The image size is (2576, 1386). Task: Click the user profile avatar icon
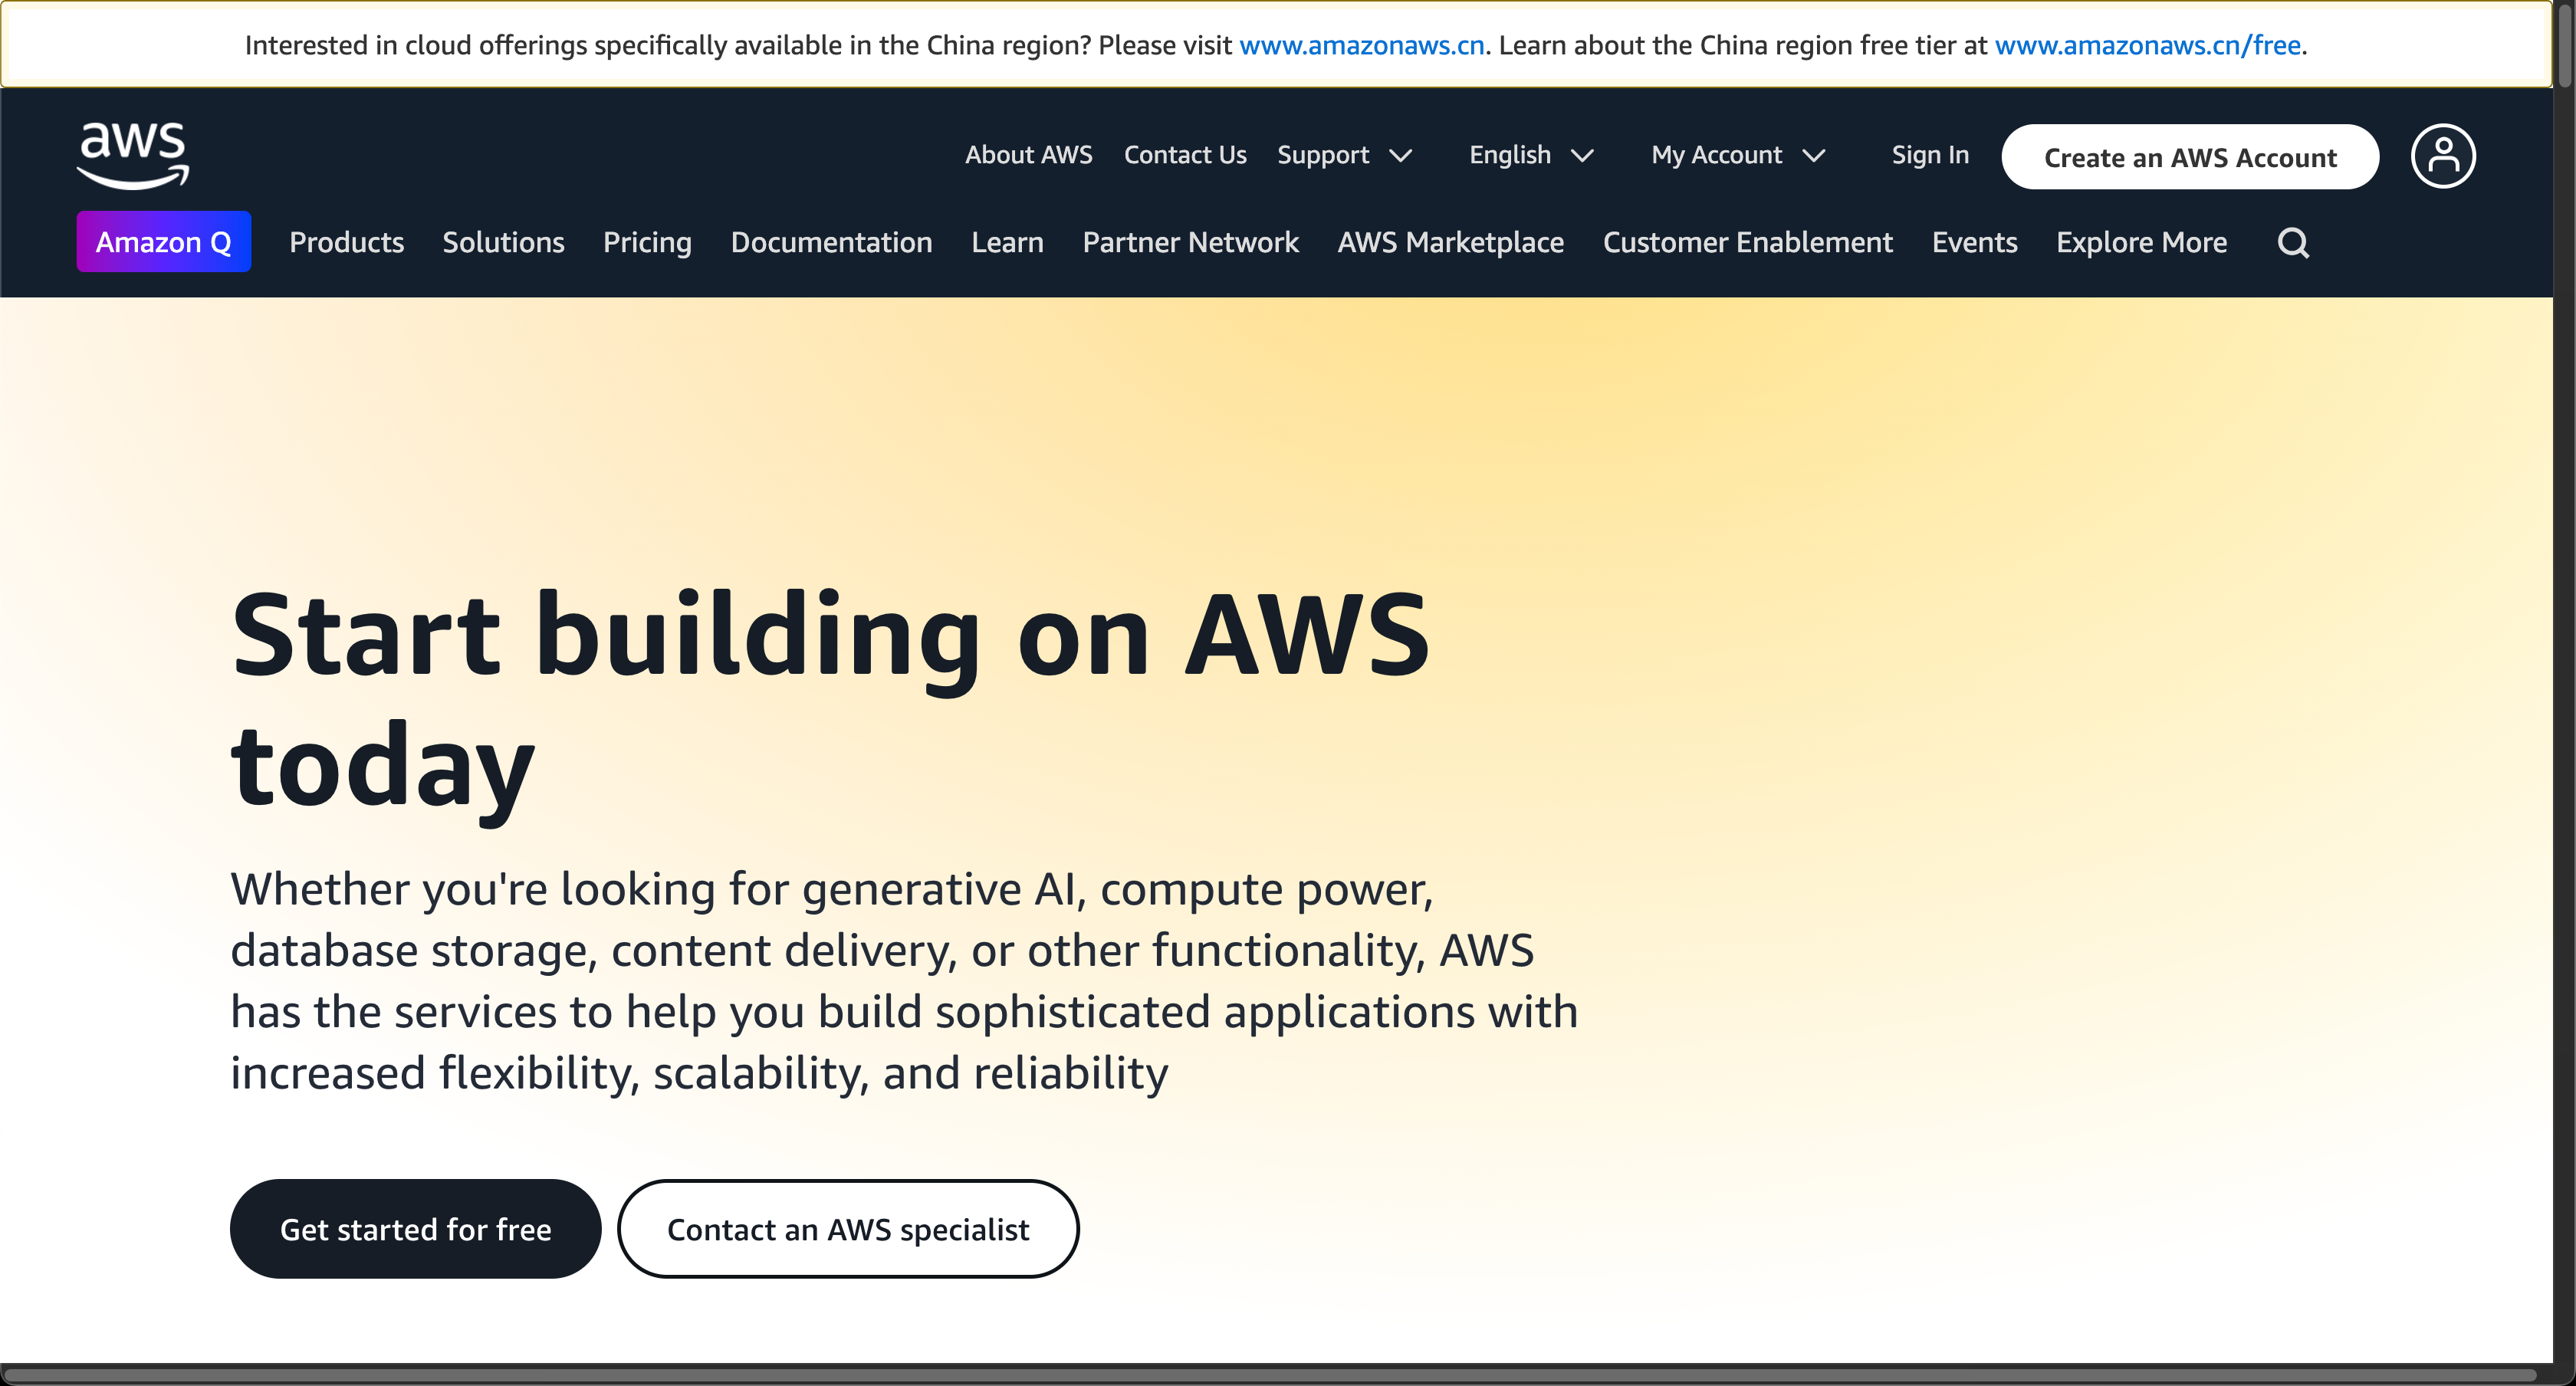2442,156
